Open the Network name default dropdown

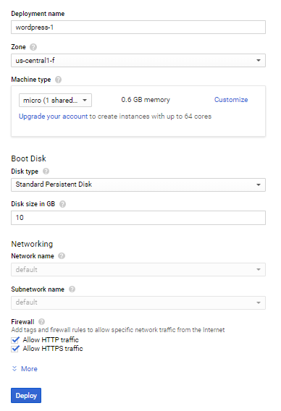138,269
